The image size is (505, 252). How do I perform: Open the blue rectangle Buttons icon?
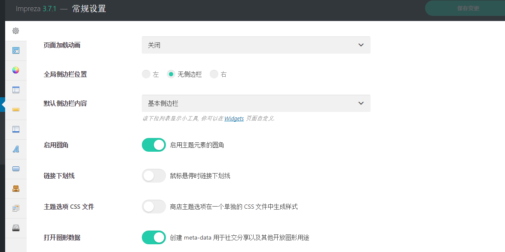[x=16, y=169]
